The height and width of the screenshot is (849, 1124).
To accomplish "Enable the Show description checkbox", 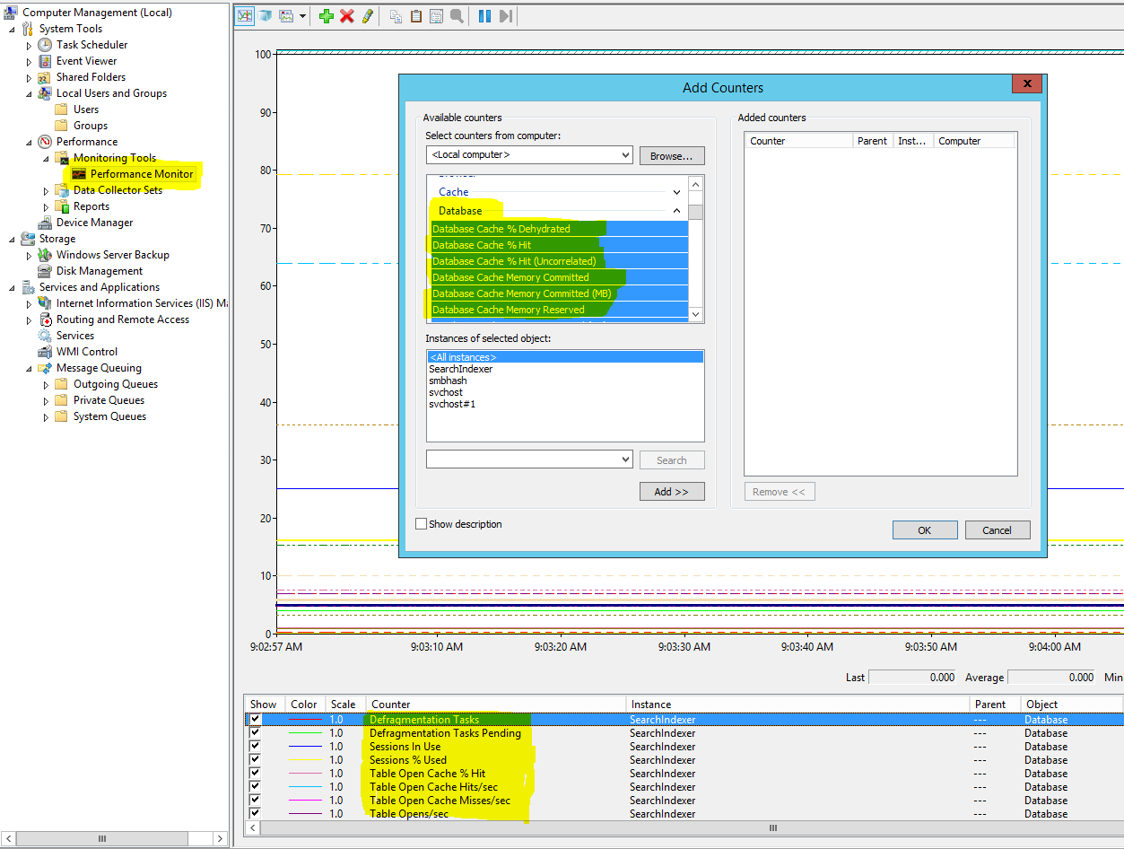I will pyautogui.click(x=422, y=524).
